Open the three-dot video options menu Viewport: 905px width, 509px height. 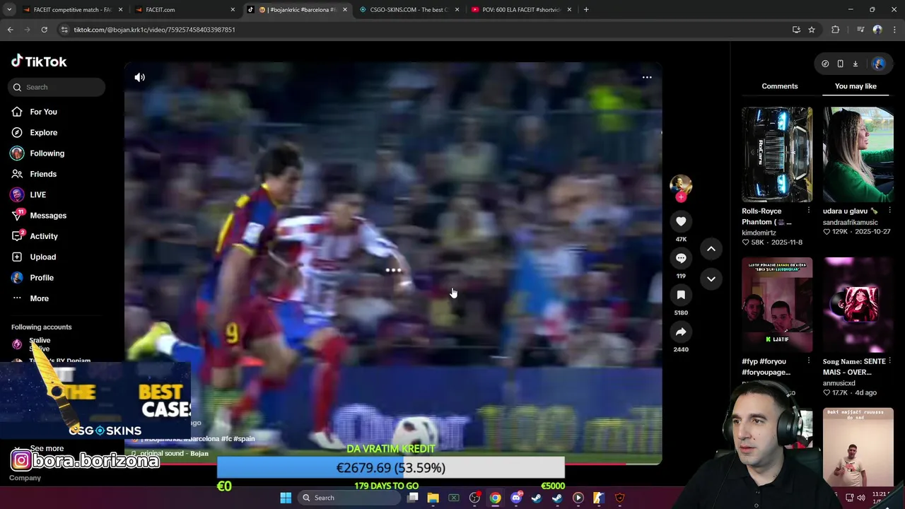[x=647, y=78]
